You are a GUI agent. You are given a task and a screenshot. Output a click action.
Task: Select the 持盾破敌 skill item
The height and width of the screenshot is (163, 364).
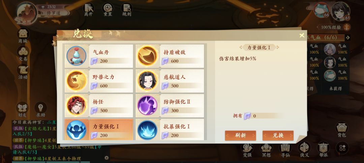[x=170, y=56]
